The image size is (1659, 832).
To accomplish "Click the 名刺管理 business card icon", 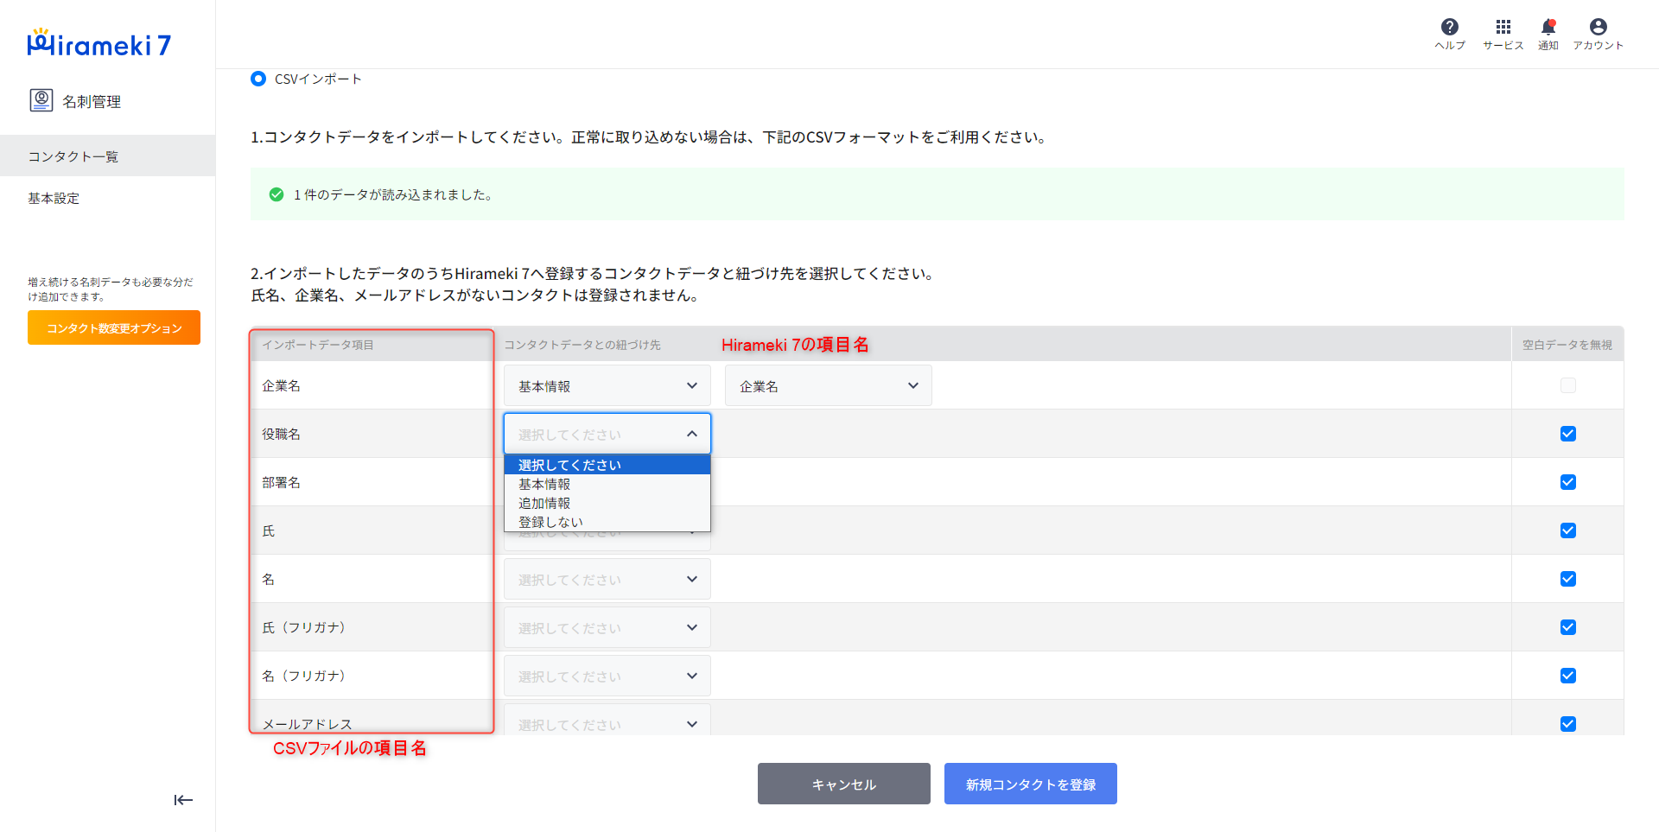I will click(x=41, y=100).
